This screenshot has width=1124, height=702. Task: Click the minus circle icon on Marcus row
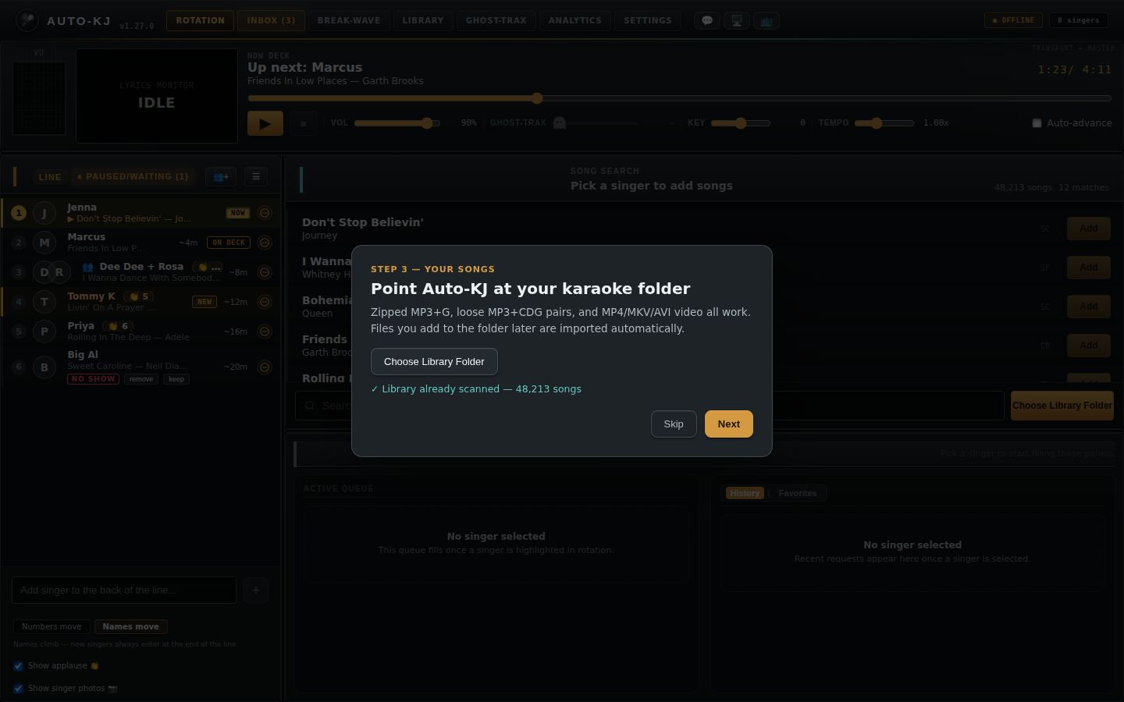click(x=265, y=243)
